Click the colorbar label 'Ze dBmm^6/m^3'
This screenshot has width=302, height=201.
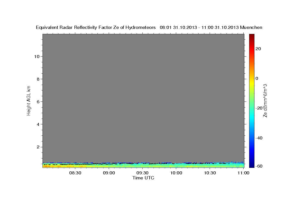point(265,100)
